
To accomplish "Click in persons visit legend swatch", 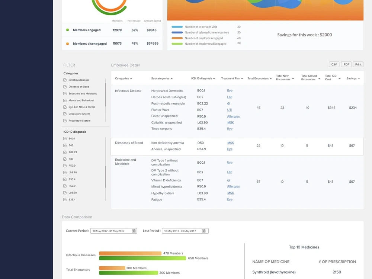I will click(177, 27).
